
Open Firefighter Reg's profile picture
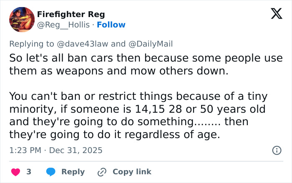22,20
